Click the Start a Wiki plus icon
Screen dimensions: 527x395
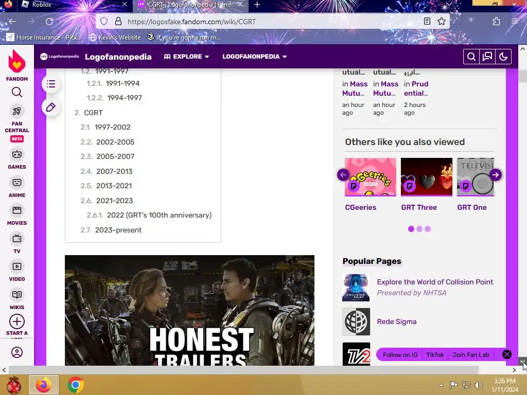(17, 321)
